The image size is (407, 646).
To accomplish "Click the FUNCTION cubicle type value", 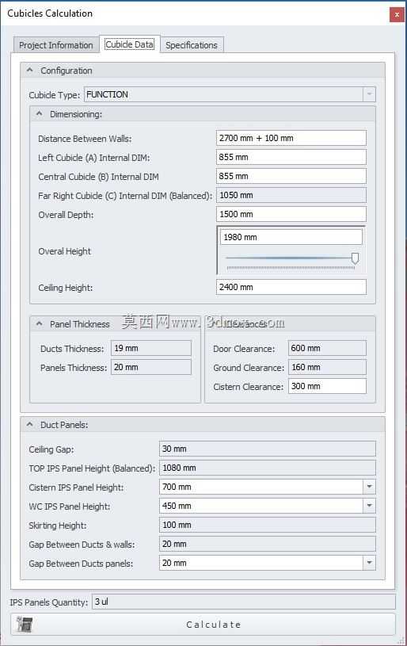I will coord(107,94).
